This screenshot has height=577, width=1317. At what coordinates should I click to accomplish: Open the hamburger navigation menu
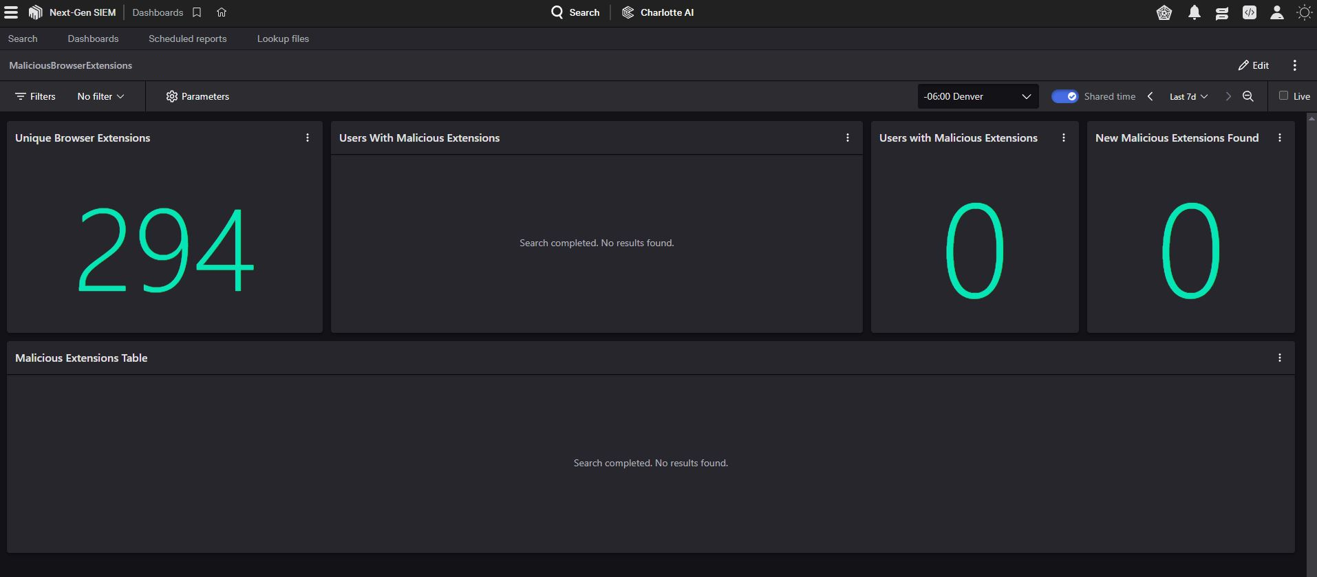pos(11,12)
